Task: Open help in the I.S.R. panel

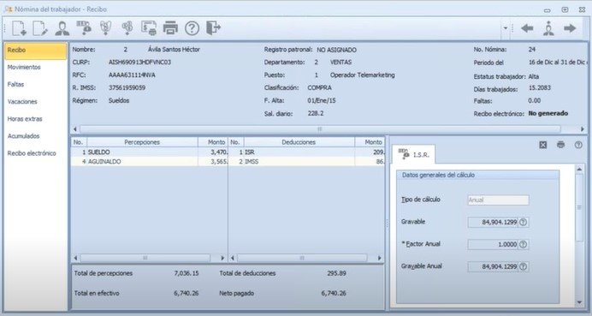Action: pos(578,145)
